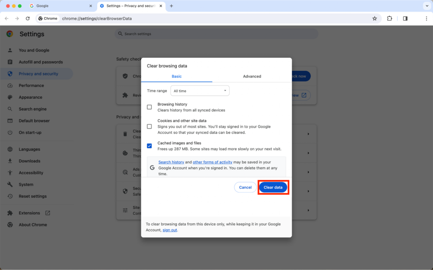Check the Browsing history checkbox
Viewport: 433px width, 270px height.
[x=149, y=107]
